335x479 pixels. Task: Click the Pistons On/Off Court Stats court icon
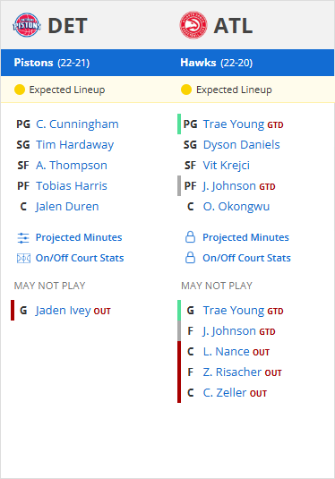23,259
